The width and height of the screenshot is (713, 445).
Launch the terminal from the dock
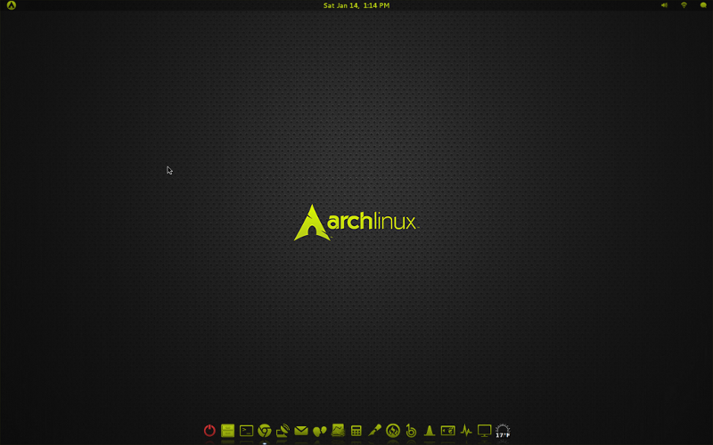[246, 430]
